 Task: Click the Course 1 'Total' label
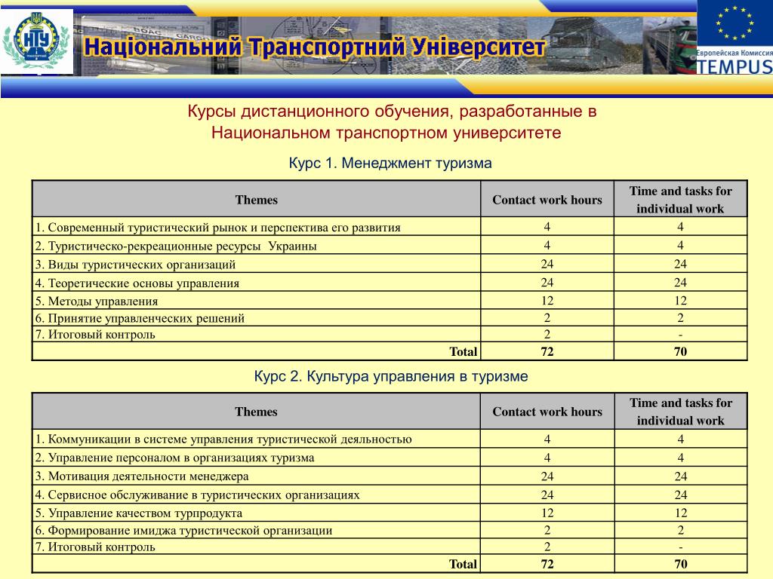pos(463,351)
